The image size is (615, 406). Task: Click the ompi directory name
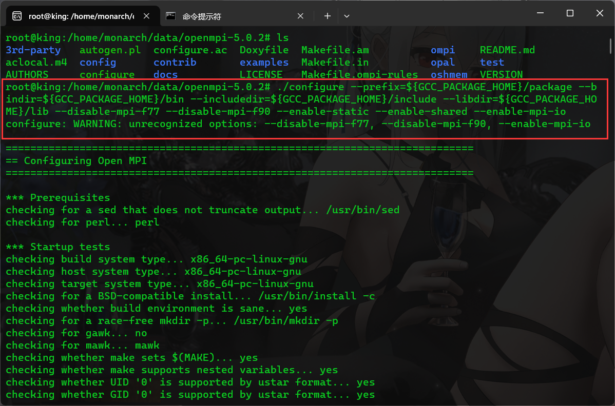point(443,50)
